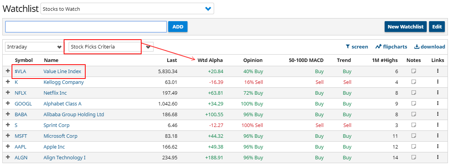
Task: Expand the BABA row with plus sign
Action: [x=8, y=114]
